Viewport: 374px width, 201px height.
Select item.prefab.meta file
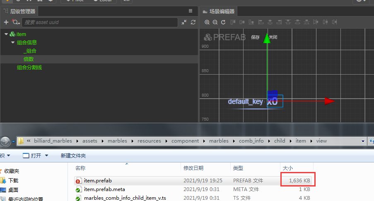104,189
